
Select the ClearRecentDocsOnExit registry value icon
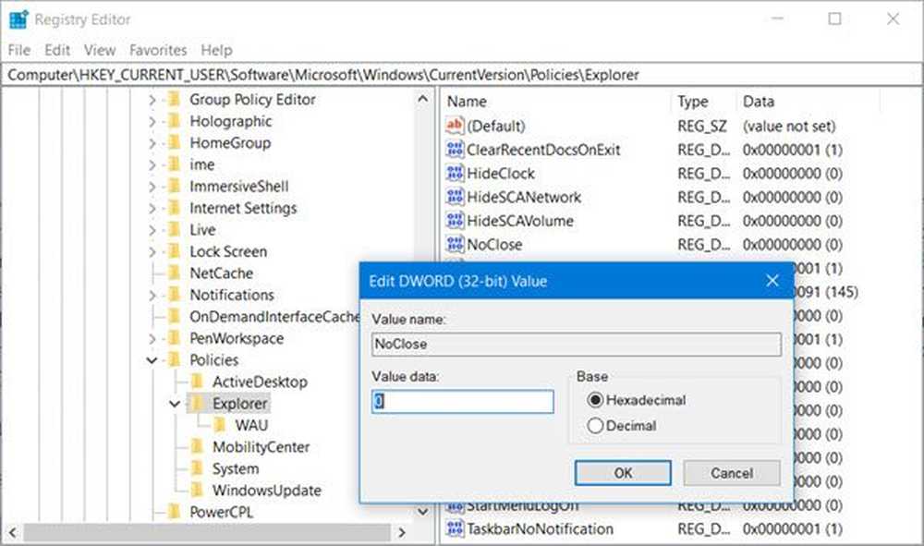[454, 150]
